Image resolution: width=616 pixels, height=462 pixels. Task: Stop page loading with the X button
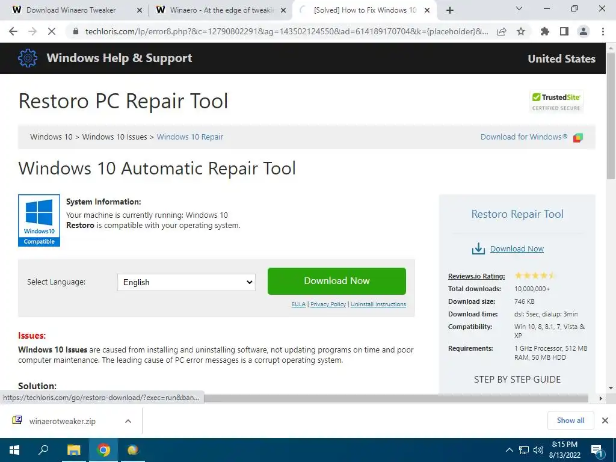tap(52, 31)
